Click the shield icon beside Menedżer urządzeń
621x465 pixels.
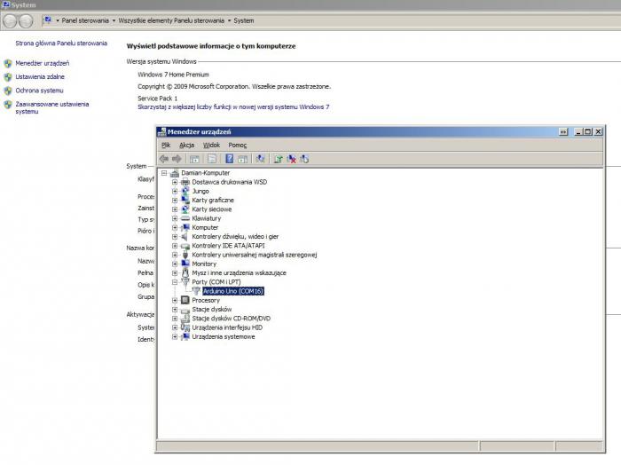[8, 64]
